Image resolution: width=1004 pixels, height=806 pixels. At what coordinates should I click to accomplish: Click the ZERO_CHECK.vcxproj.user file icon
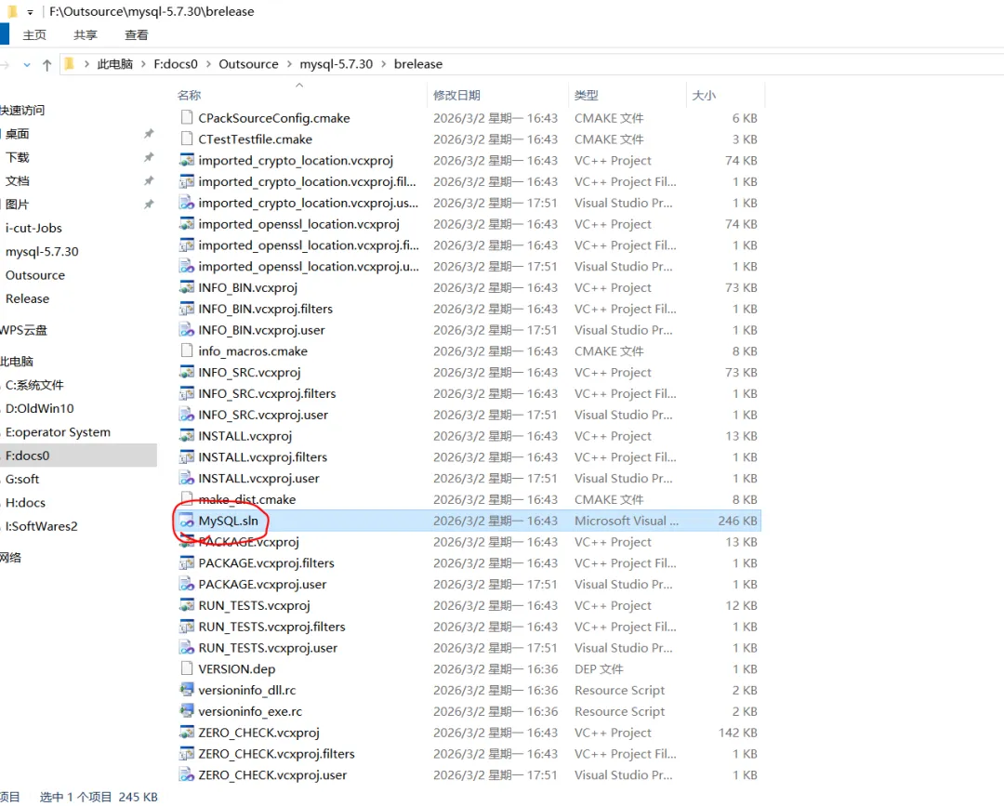click(186, 774)
